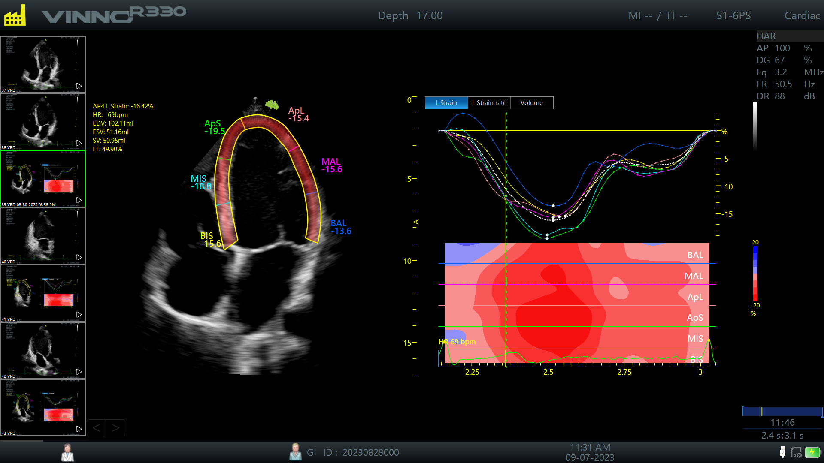Click the strain color scale bar legend
Image resolution: width=824 pixels, height=463 pixels.
click(x=755, y=274)
